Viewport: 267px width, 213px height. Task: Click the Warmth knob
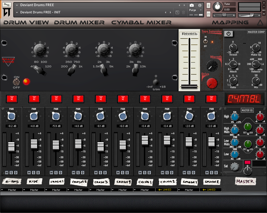point(212,66)
